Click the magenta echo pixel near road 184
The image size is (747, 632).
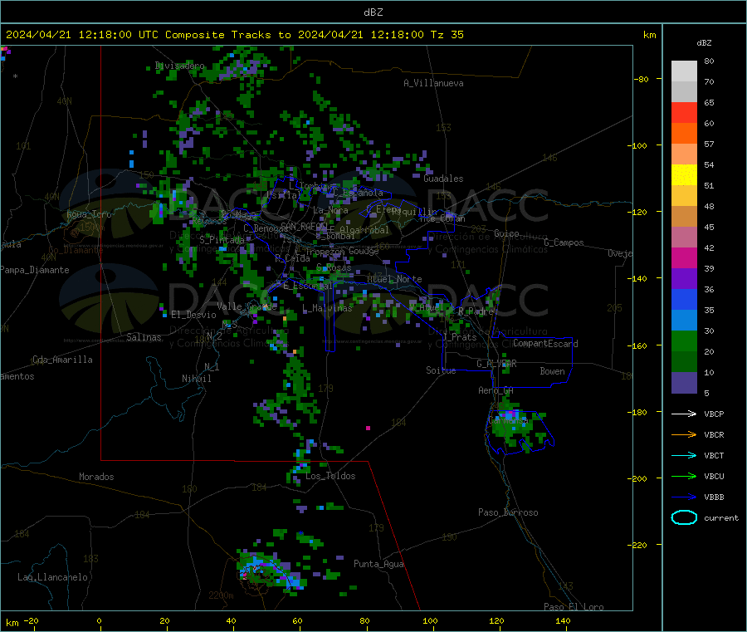coord(368,428)
